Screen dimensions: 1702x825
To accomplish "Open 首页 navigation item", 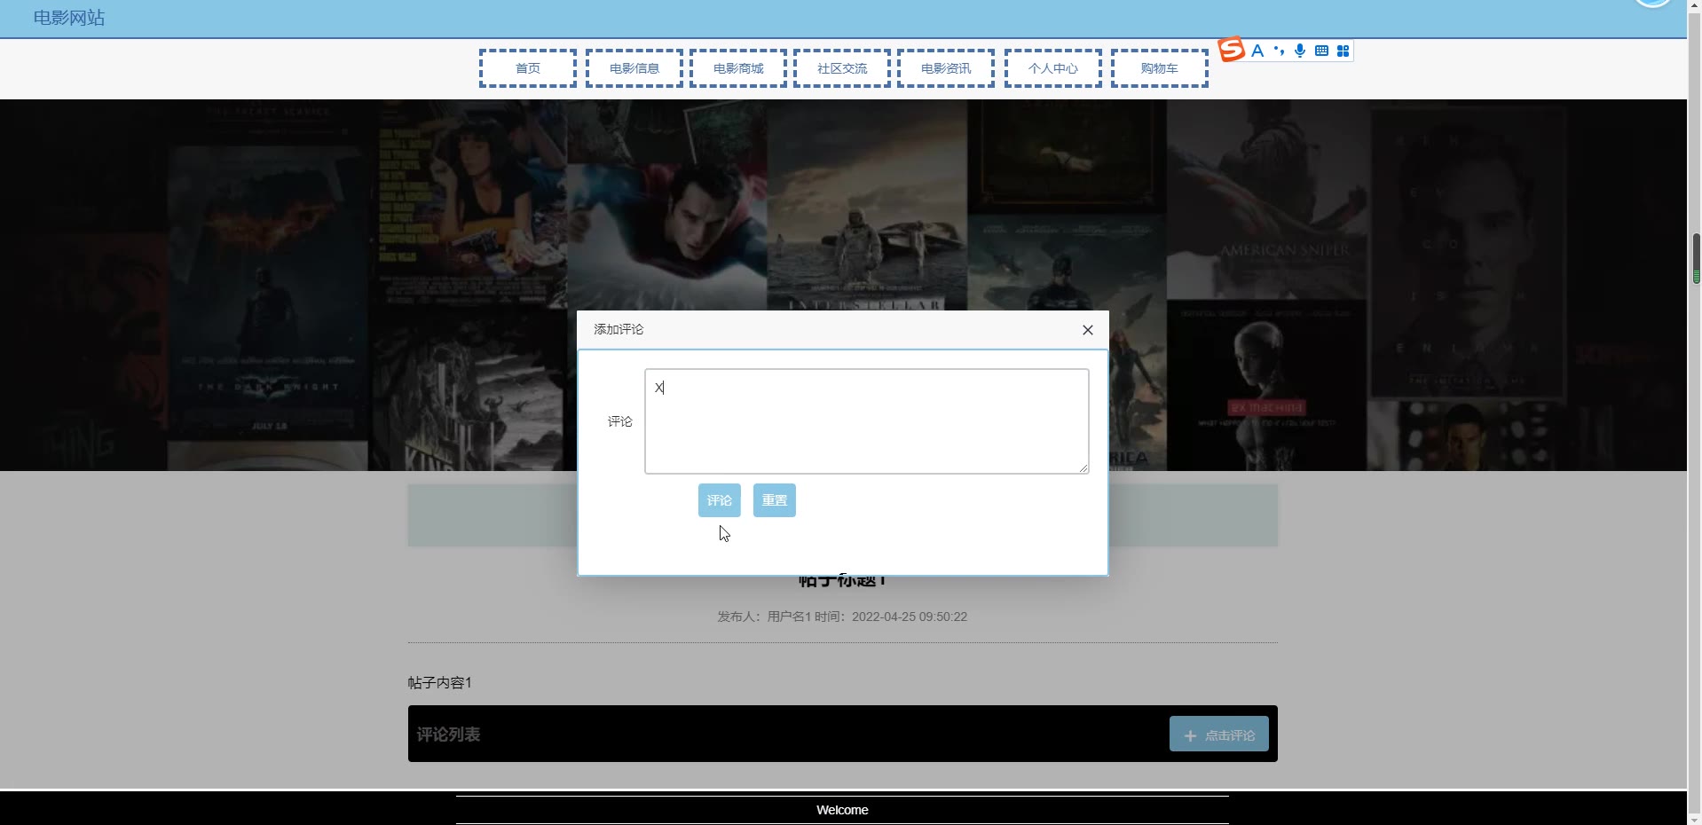I will pyautogui.click(x=528, y=68).
